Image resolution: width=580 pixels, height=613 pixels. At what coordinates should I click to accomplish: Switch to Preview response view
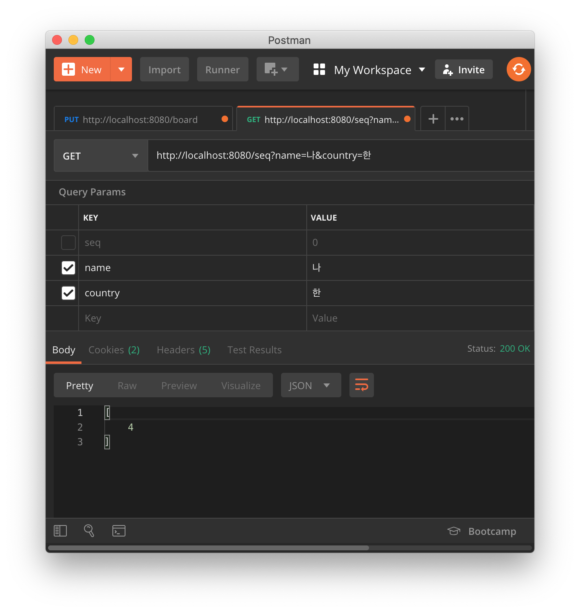[x=179, y=385]
